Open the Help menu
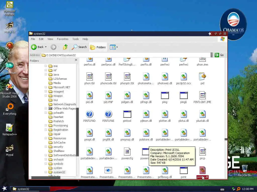 pos(85,39)
